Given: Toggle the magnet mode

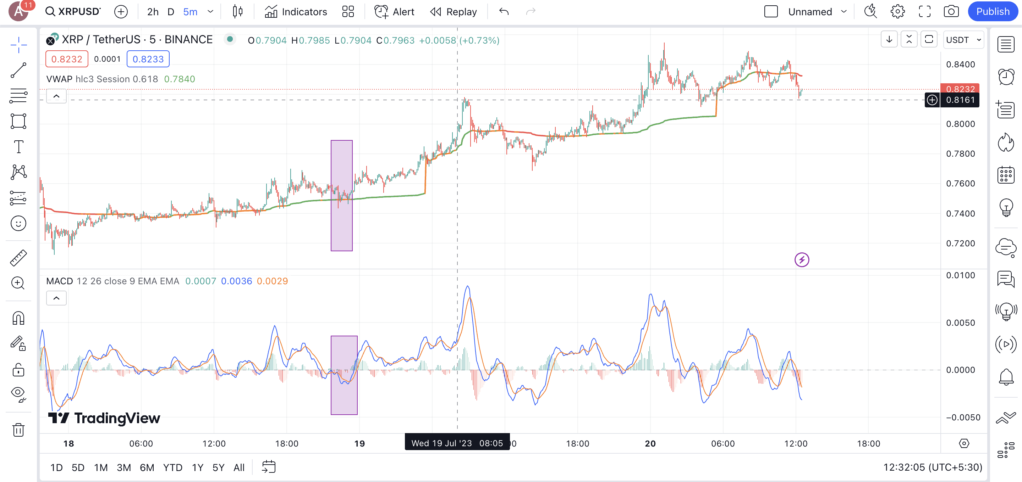Looking at the screenshot, I should (x=18, y=318).
